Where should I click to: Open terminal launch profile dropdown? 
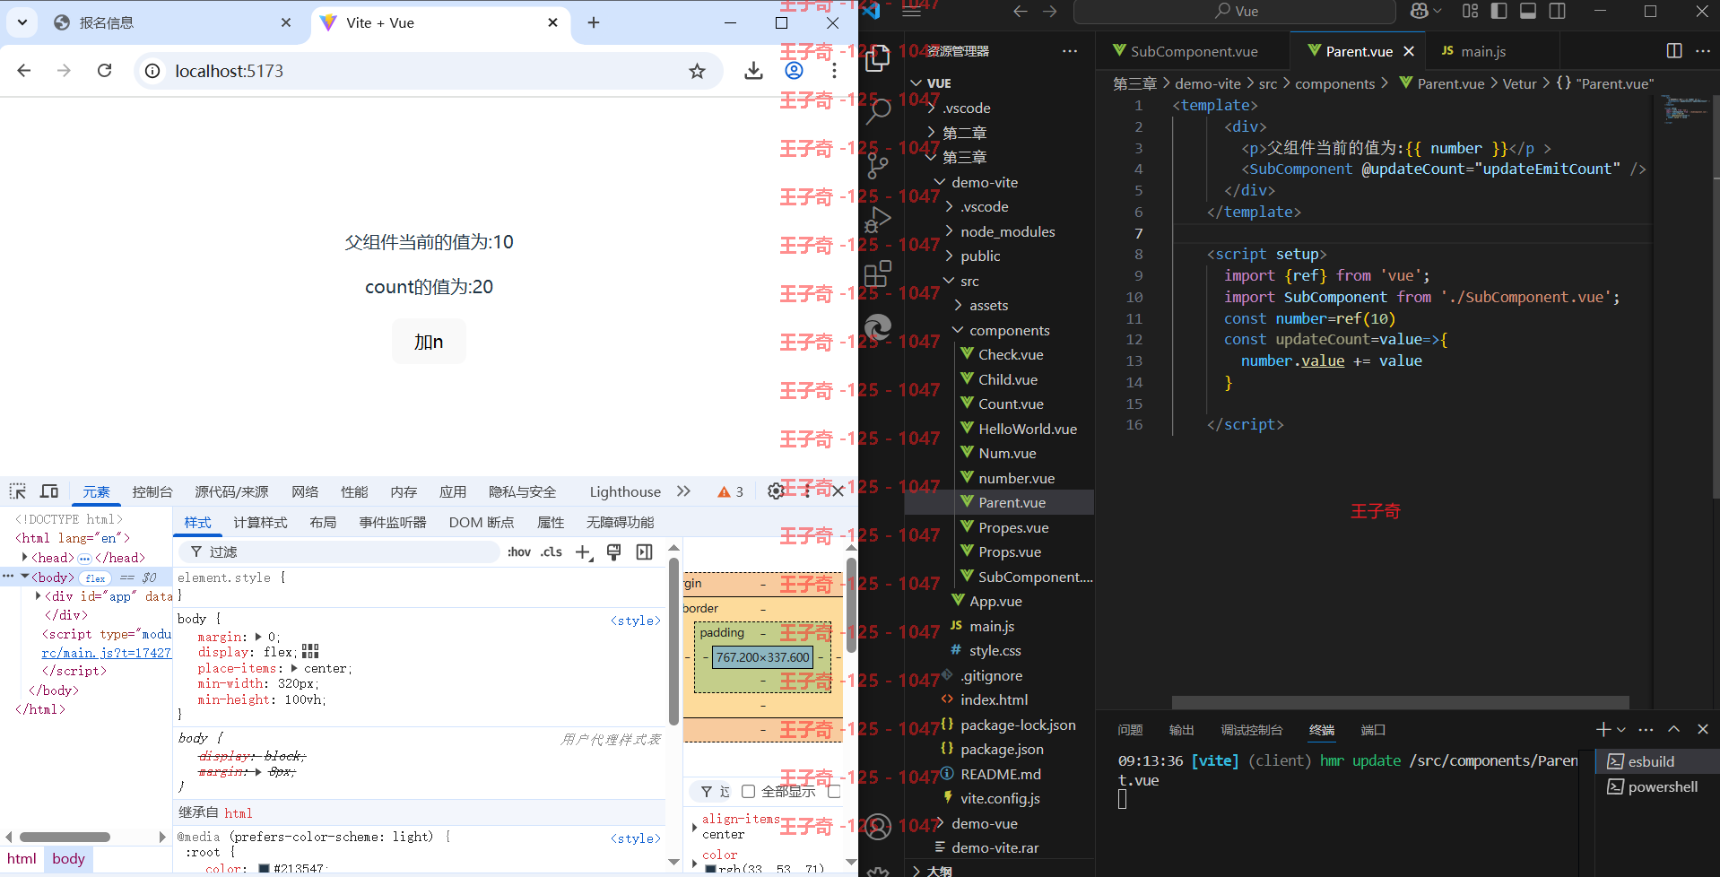1621,730
